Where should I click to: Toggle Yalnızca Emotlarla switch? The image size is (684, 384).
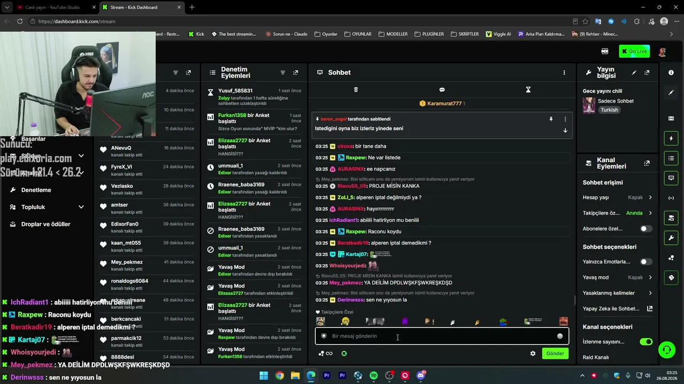click(646, 262)
